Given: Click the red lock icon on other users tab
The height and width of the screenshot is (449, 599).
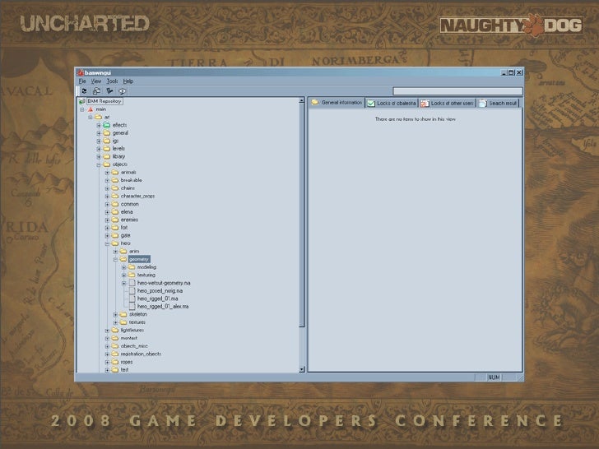Looking at the screenshot, I should click(425, 104).
